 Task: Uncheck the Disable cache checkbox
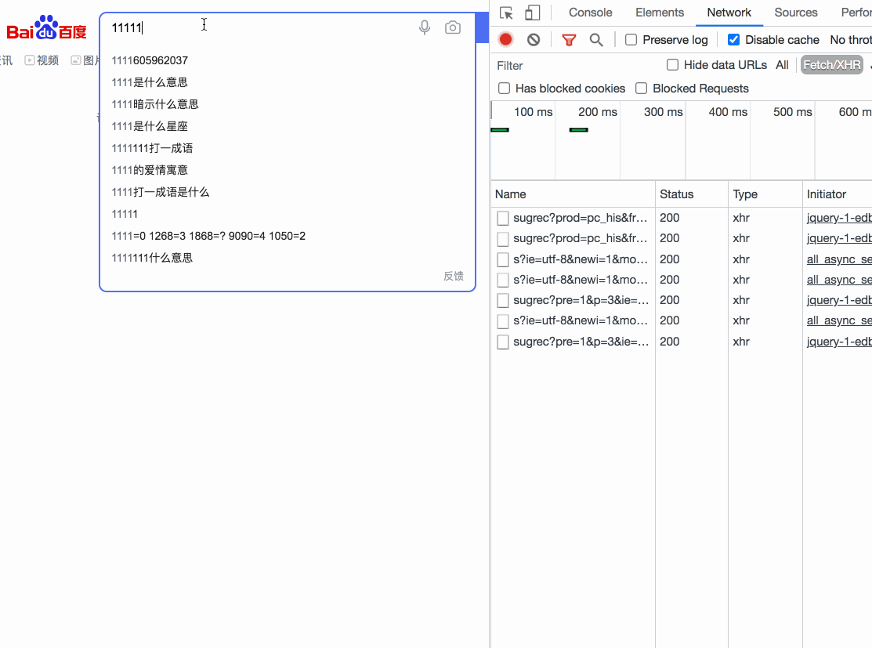(x=733, y=39)
